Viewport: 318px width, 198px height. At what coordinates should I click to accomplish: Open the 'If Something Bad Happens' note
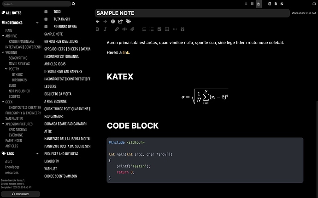click(63, 71)
